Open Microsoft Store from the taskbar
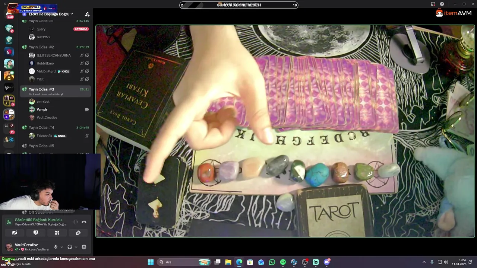Screen dimensions: 477x268 point(250,262)
